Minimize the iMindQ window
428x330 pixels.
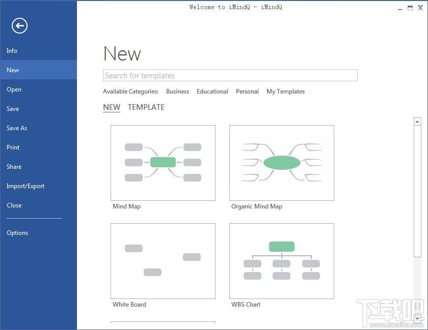tap(400, 8)
